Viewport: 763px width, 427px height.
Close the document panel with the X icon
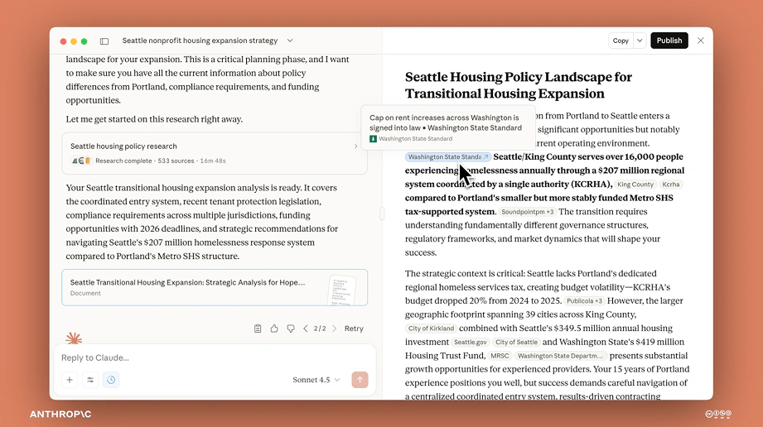tap(701, 41)
